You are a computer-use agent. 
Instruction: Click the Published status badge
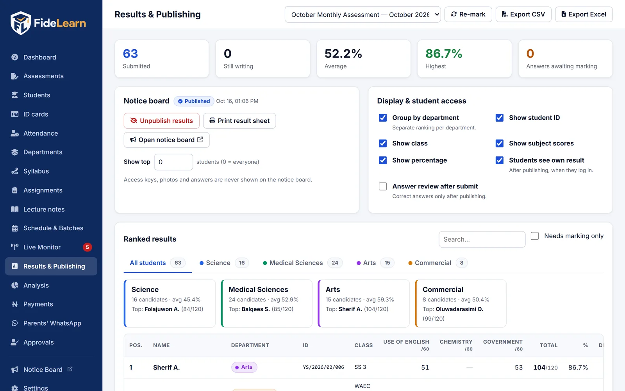pos(194,101)
